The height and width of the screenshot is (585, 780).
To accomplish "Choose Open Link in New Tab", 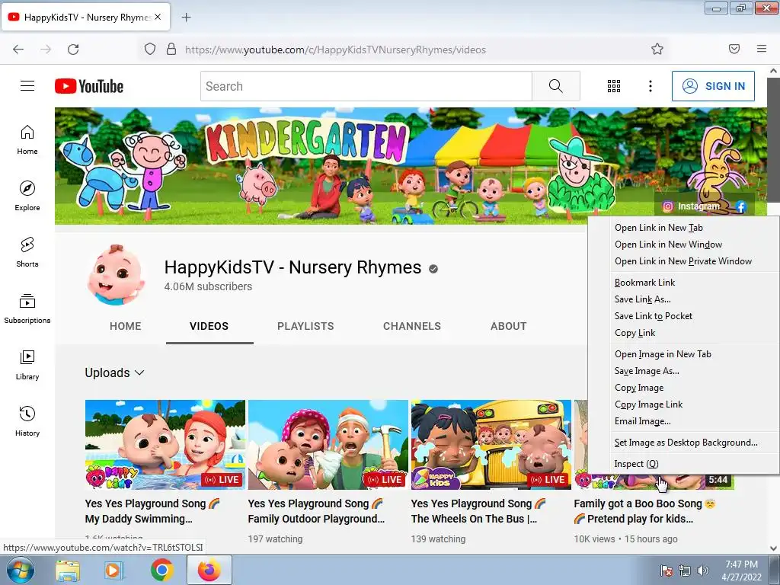I will pos(683,228).
